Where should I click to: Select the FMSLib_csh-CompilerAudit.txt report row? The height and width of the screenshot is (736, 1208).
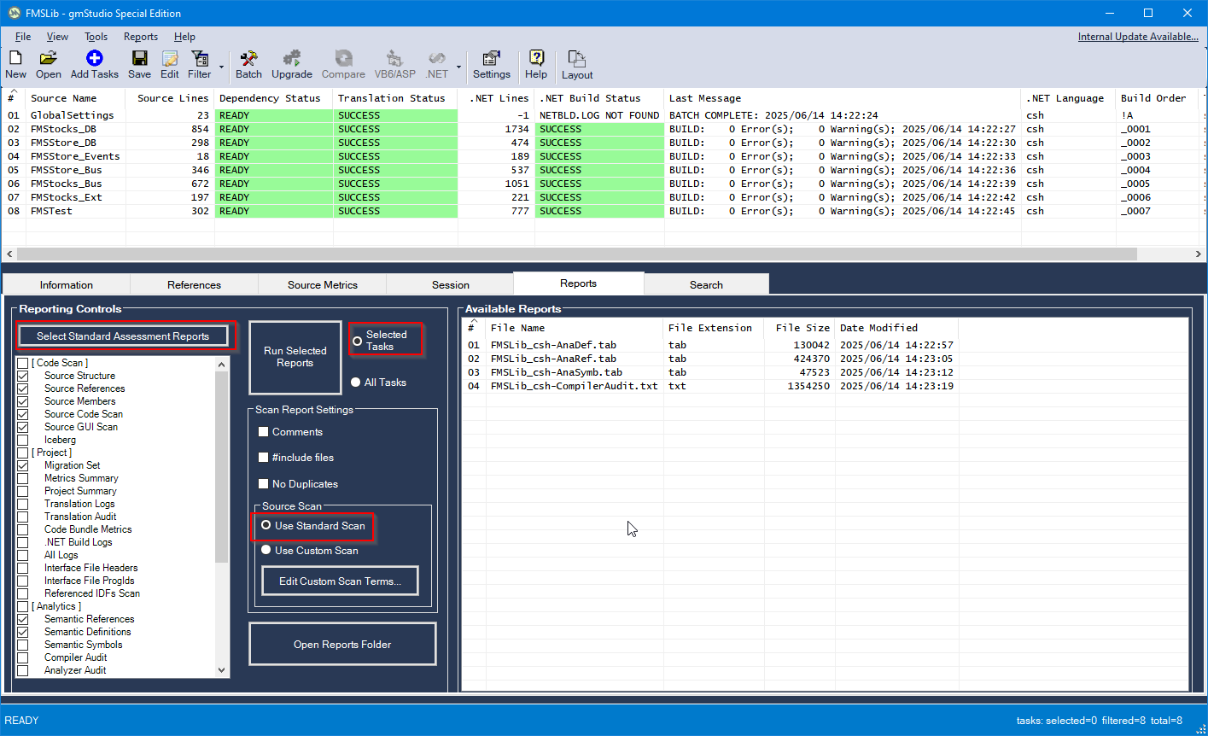[574, 386]
